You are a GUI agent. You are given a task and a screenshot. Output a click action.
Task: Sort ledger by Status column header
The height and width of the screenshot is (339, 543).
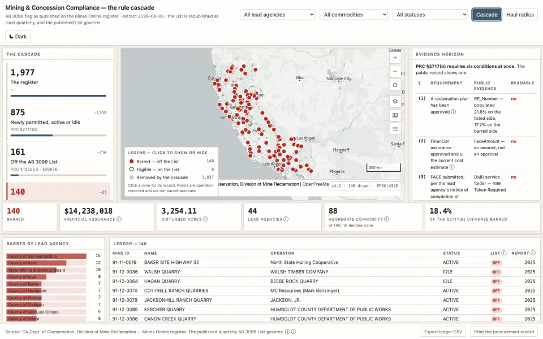pos(451,253)
